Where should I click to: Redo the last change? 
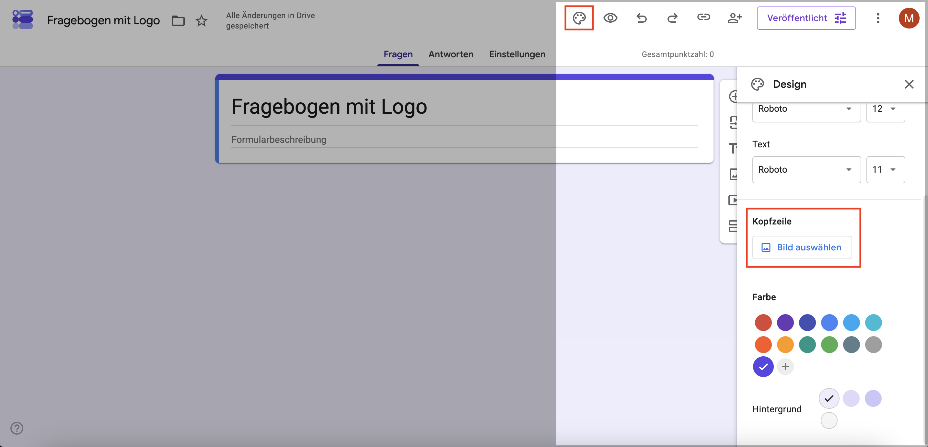[x=672, y=18]
